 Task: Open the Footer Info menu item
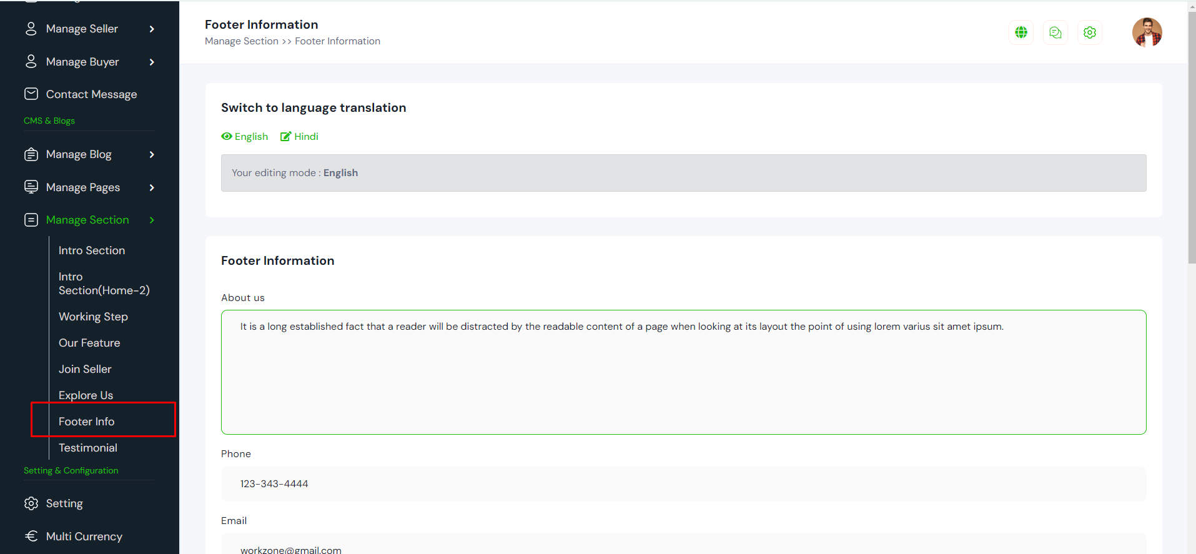point(87,422)
